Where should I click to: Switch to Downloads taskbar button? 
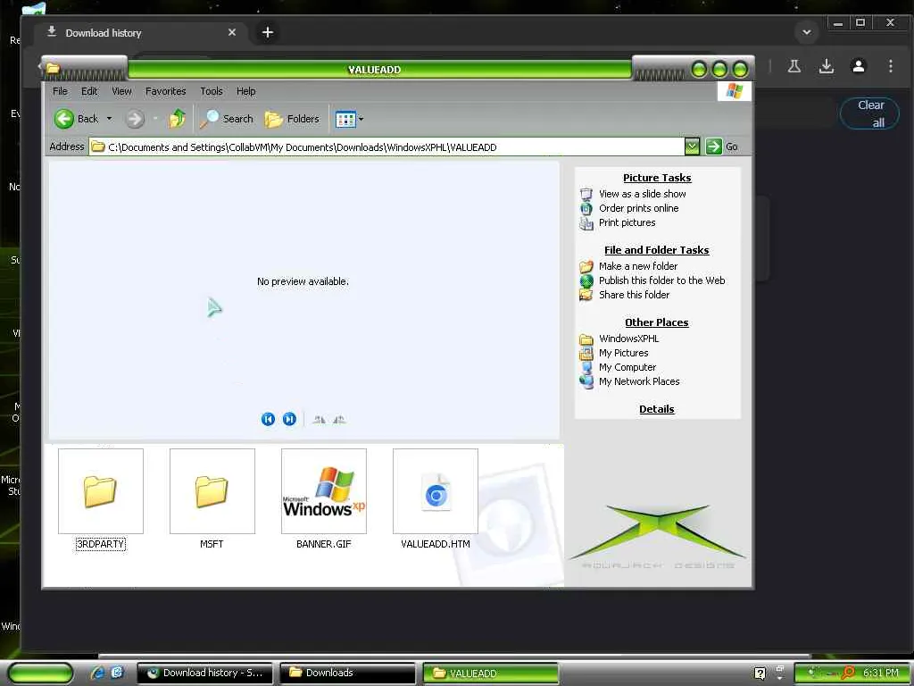(x=347, y=673)
